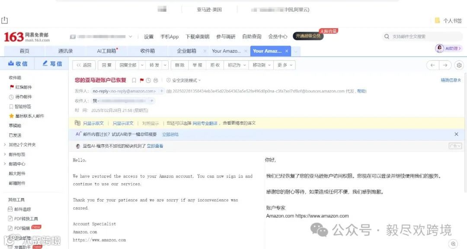This screenshot has height=249, width=467.
Task: Open the 个人书签 bookmarks folder
Action: pos(448,21)
